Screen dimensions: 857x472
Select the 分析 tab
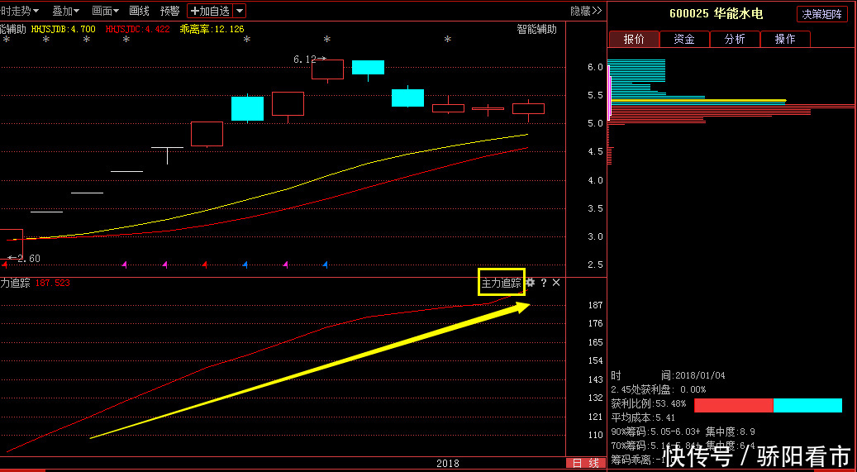[x=735, y=39]
